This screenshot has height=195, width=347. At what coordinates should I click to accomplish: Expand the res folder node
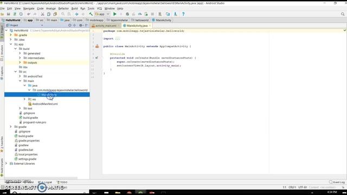tap(24, 99)
